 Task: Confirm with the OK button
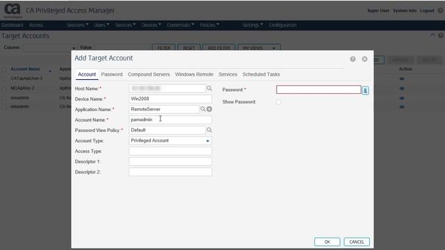click(x=327, y=242)
